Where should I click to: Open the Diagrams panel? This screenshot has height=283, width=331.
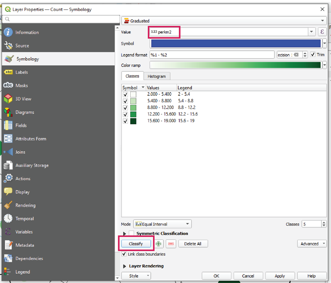[x=24, y=112]
